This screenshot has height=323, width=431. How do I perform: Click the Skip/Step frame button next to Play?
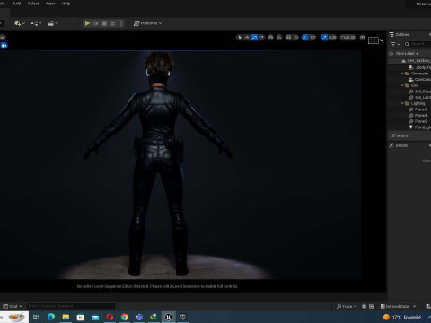point(96,23)
